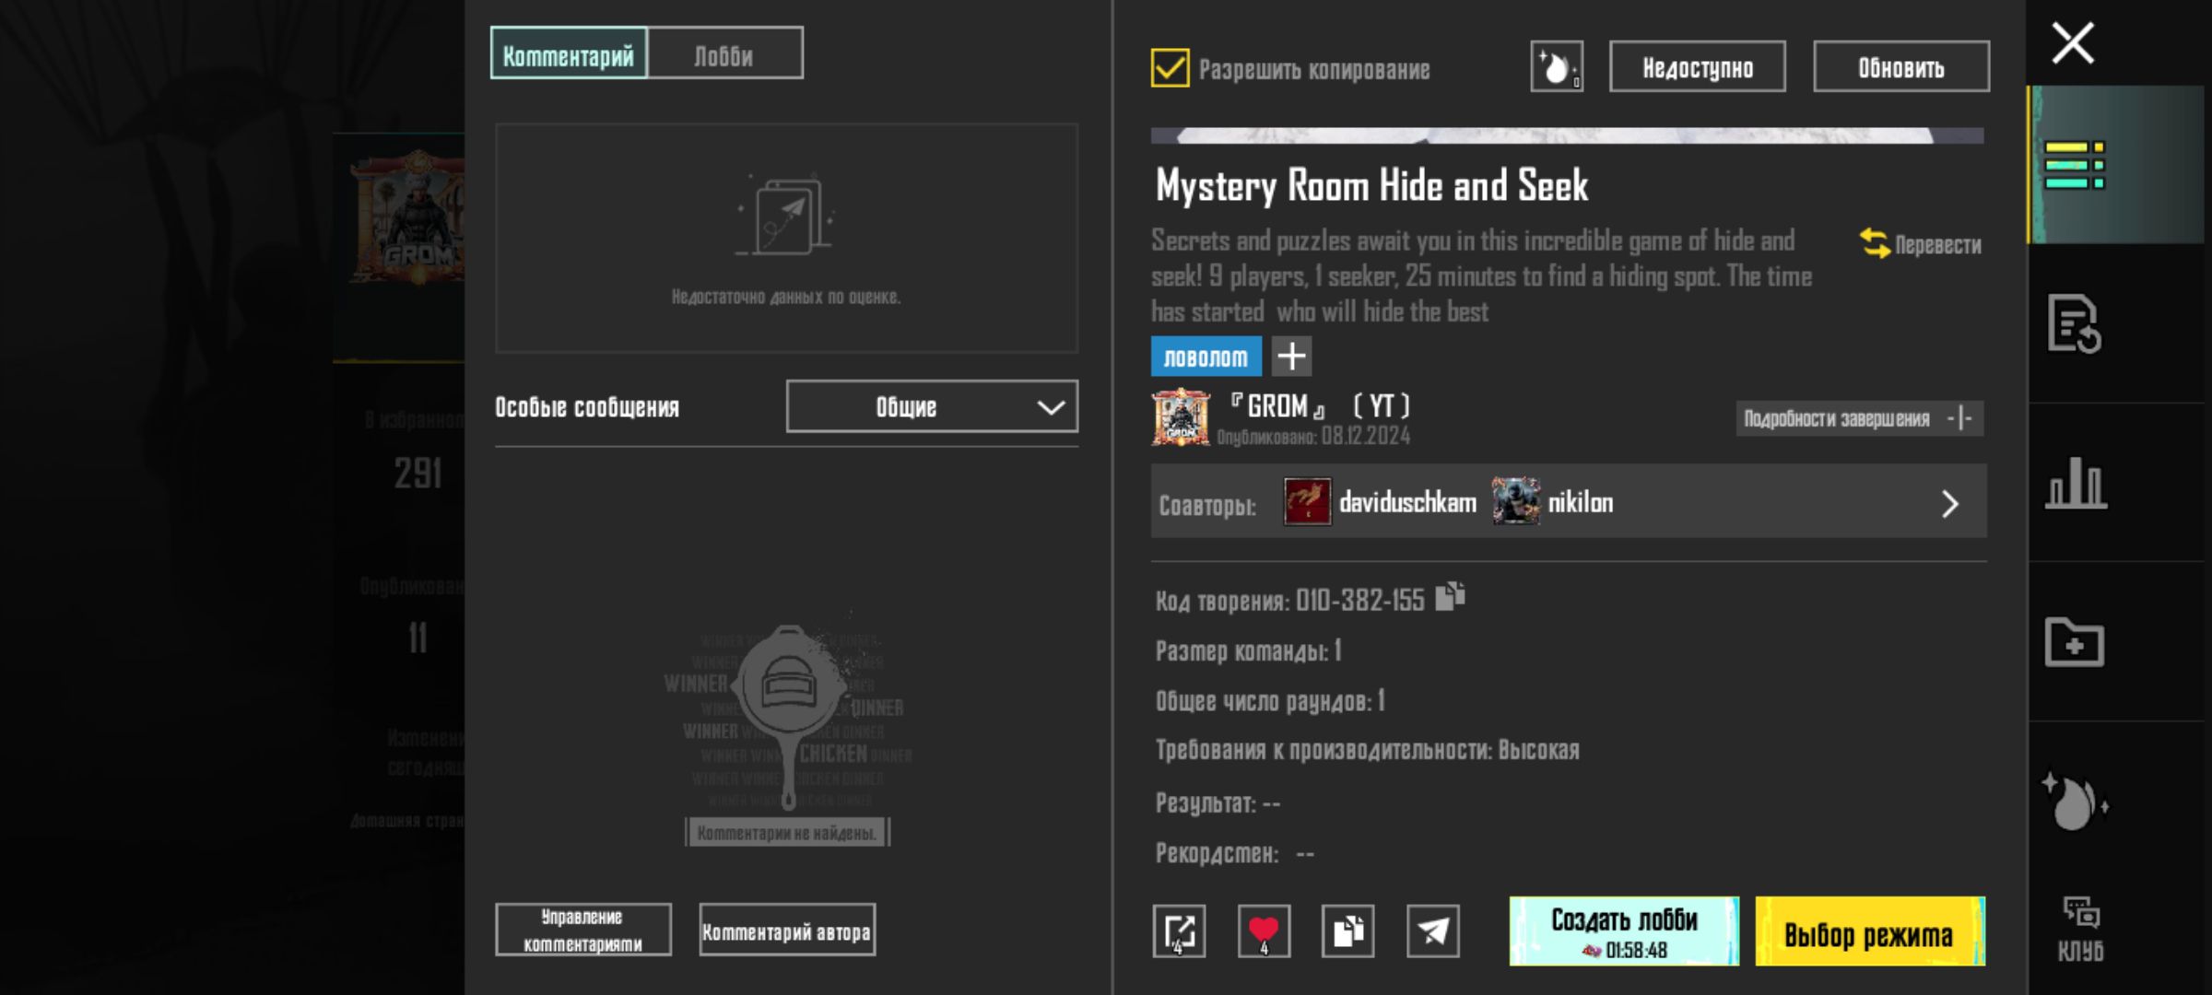Open the statistics bar chart sidebar icon
Viewport: 2212px width, 995px height.
(x=2076, y=483)
